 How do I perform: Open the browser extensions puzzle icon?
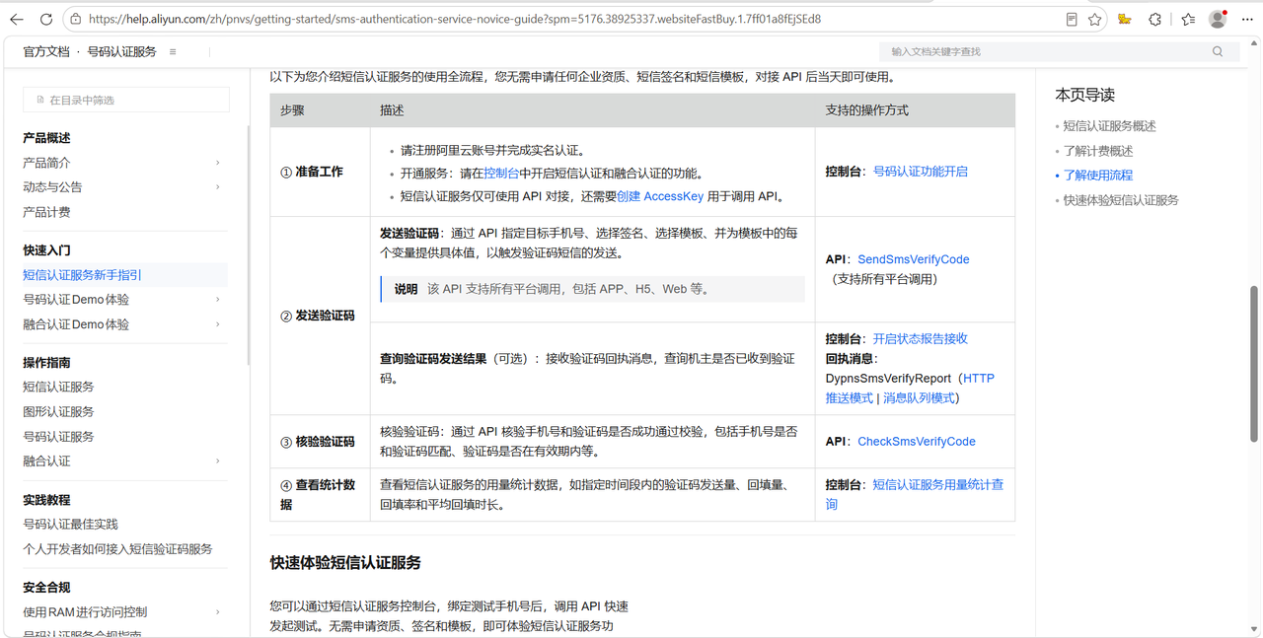1154,19
